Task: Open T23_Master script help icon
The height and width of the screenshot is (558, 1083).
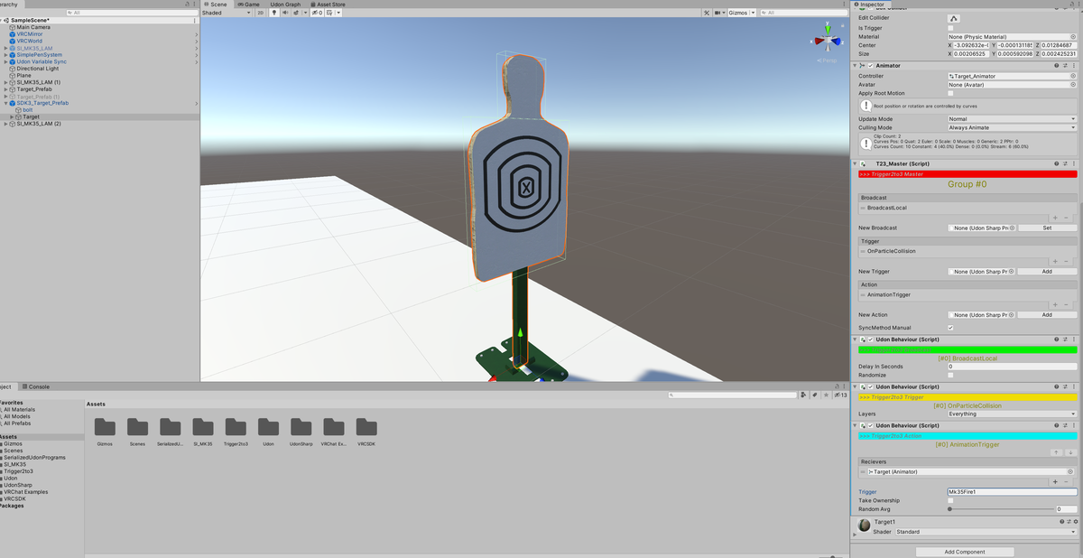Action: point(1057,163)
